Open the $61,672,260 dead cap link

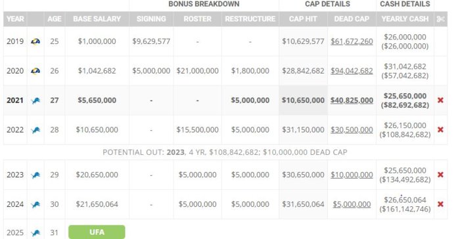tap(352, 41)
